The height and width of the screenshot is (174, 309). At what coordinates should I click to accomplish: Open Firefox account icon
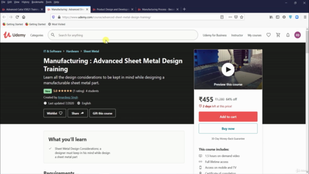284,17
